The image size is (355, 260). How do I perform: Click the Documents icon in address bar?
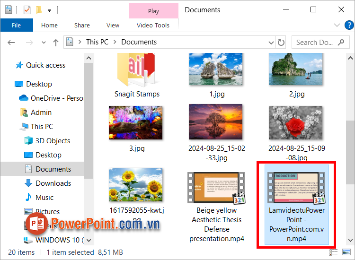pos(70,42)
